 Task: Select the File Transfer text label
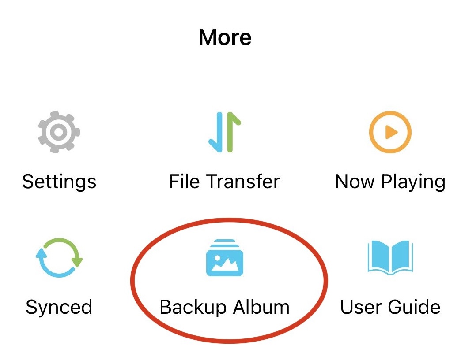click(x=225, y=181)
